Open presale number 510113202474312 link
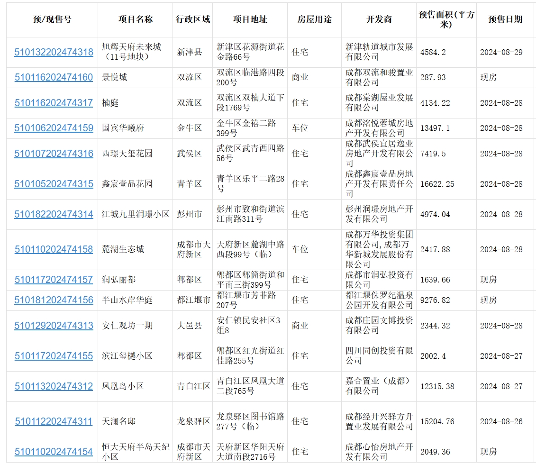 (54, 386)
